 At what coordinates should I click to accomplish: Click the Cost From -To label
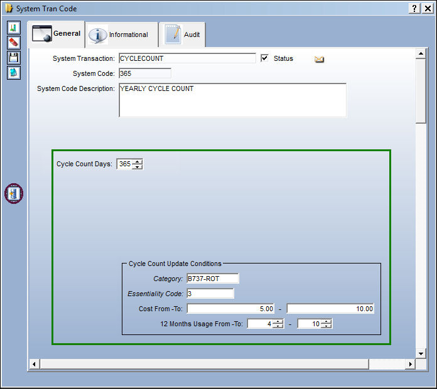161,309
